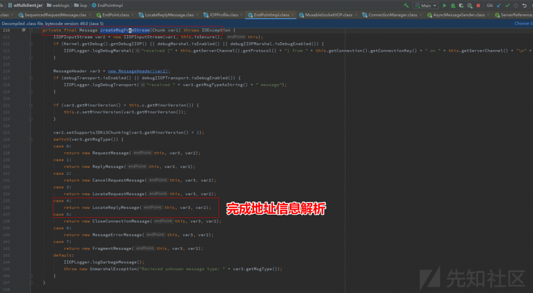
Task: Collapse method end fold at line 247
Action: point(30,282)
